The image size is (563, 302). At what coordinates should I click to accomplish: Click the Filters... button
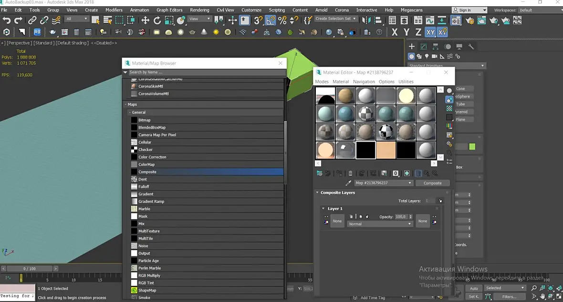point(509,297)
